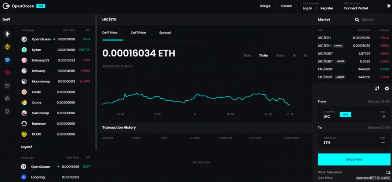
Task: Click Connect Wallet
Action: (356, 8)
